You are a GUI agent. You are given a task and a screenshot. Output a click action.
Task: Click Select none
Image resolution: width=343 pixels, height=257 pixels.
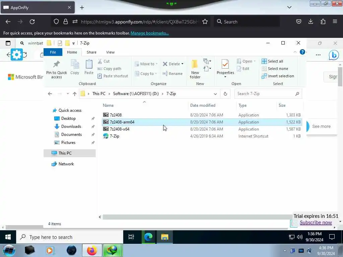[275, 69]
